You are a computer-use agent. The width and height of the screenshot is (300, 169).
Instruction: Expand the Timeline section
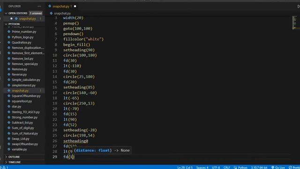point(15,162)
